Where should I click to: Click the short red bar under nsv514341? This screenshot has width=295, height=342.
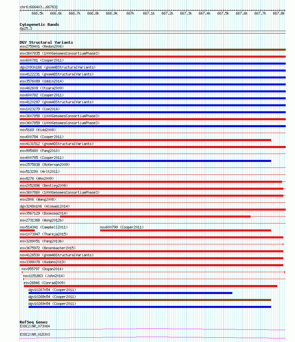27,230
